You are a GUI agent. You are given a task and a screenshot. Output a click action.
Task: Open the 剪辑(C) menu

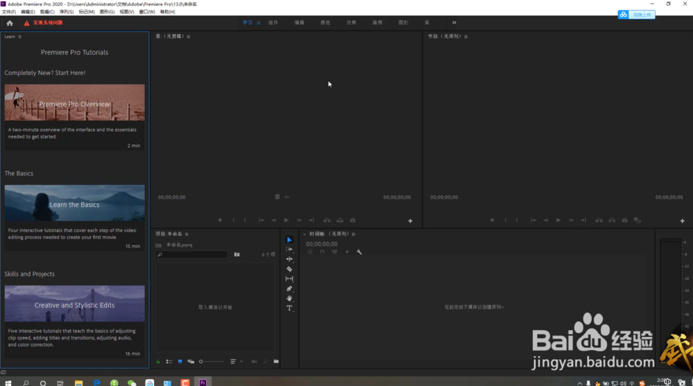click(x=47, y=12)
